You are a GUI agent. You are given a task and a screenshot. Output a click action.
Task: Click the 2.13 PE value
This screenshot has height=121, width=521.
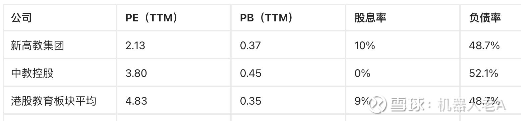[x=135, y=45]
